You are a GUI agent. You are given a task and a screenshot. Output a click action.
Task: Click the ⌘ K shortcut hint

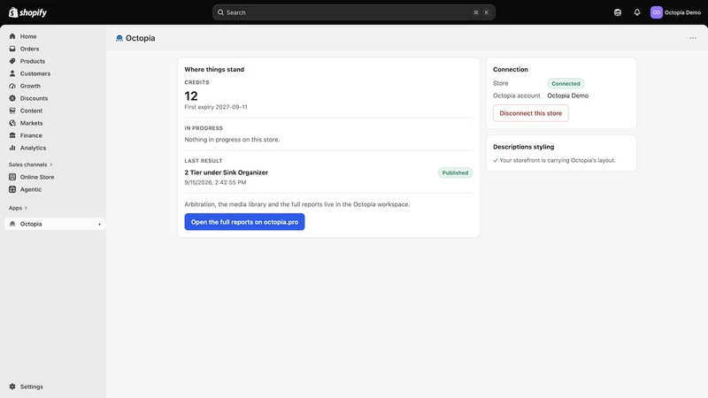[481, 12]
